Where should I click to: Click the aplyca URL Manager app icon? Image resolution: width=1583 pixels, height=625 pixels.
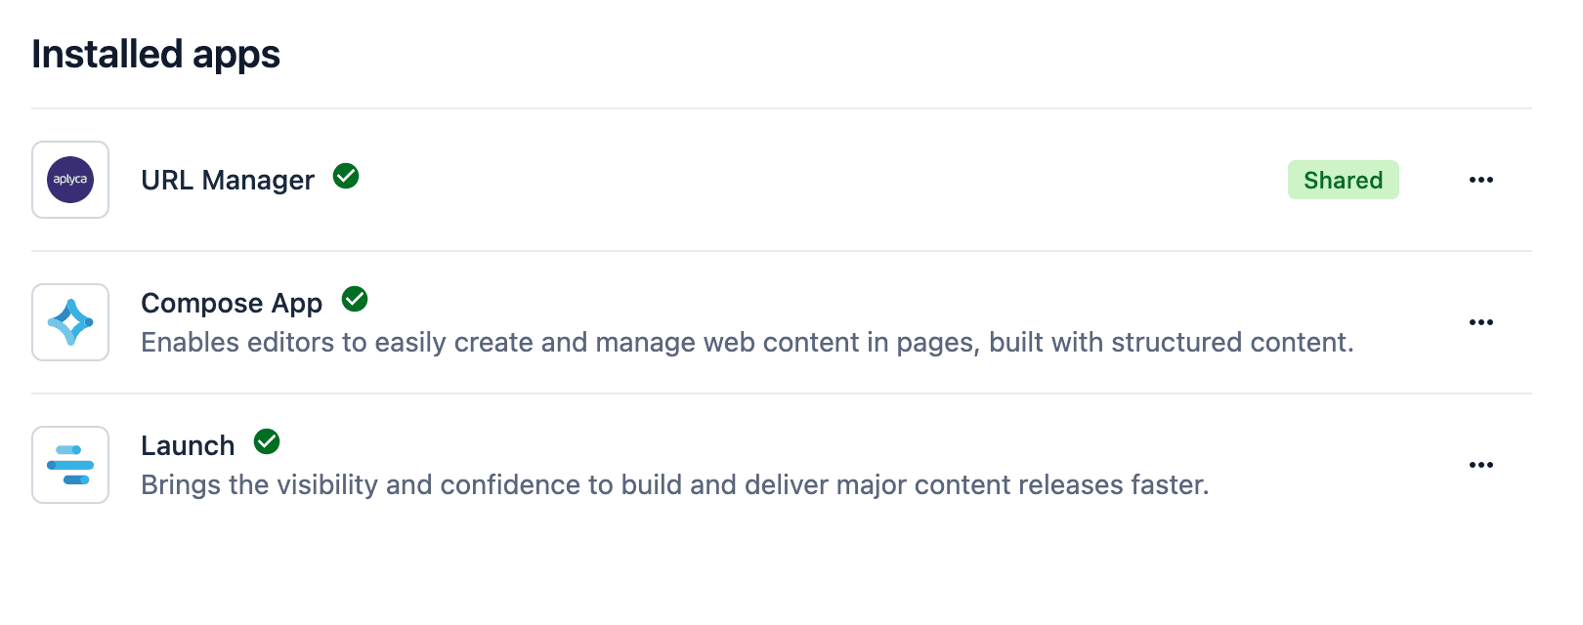click(70, 180)
